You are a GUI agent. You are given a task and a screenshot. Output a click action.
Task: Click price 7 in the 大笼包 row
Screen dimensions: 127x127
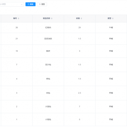[x=80, y=106]
